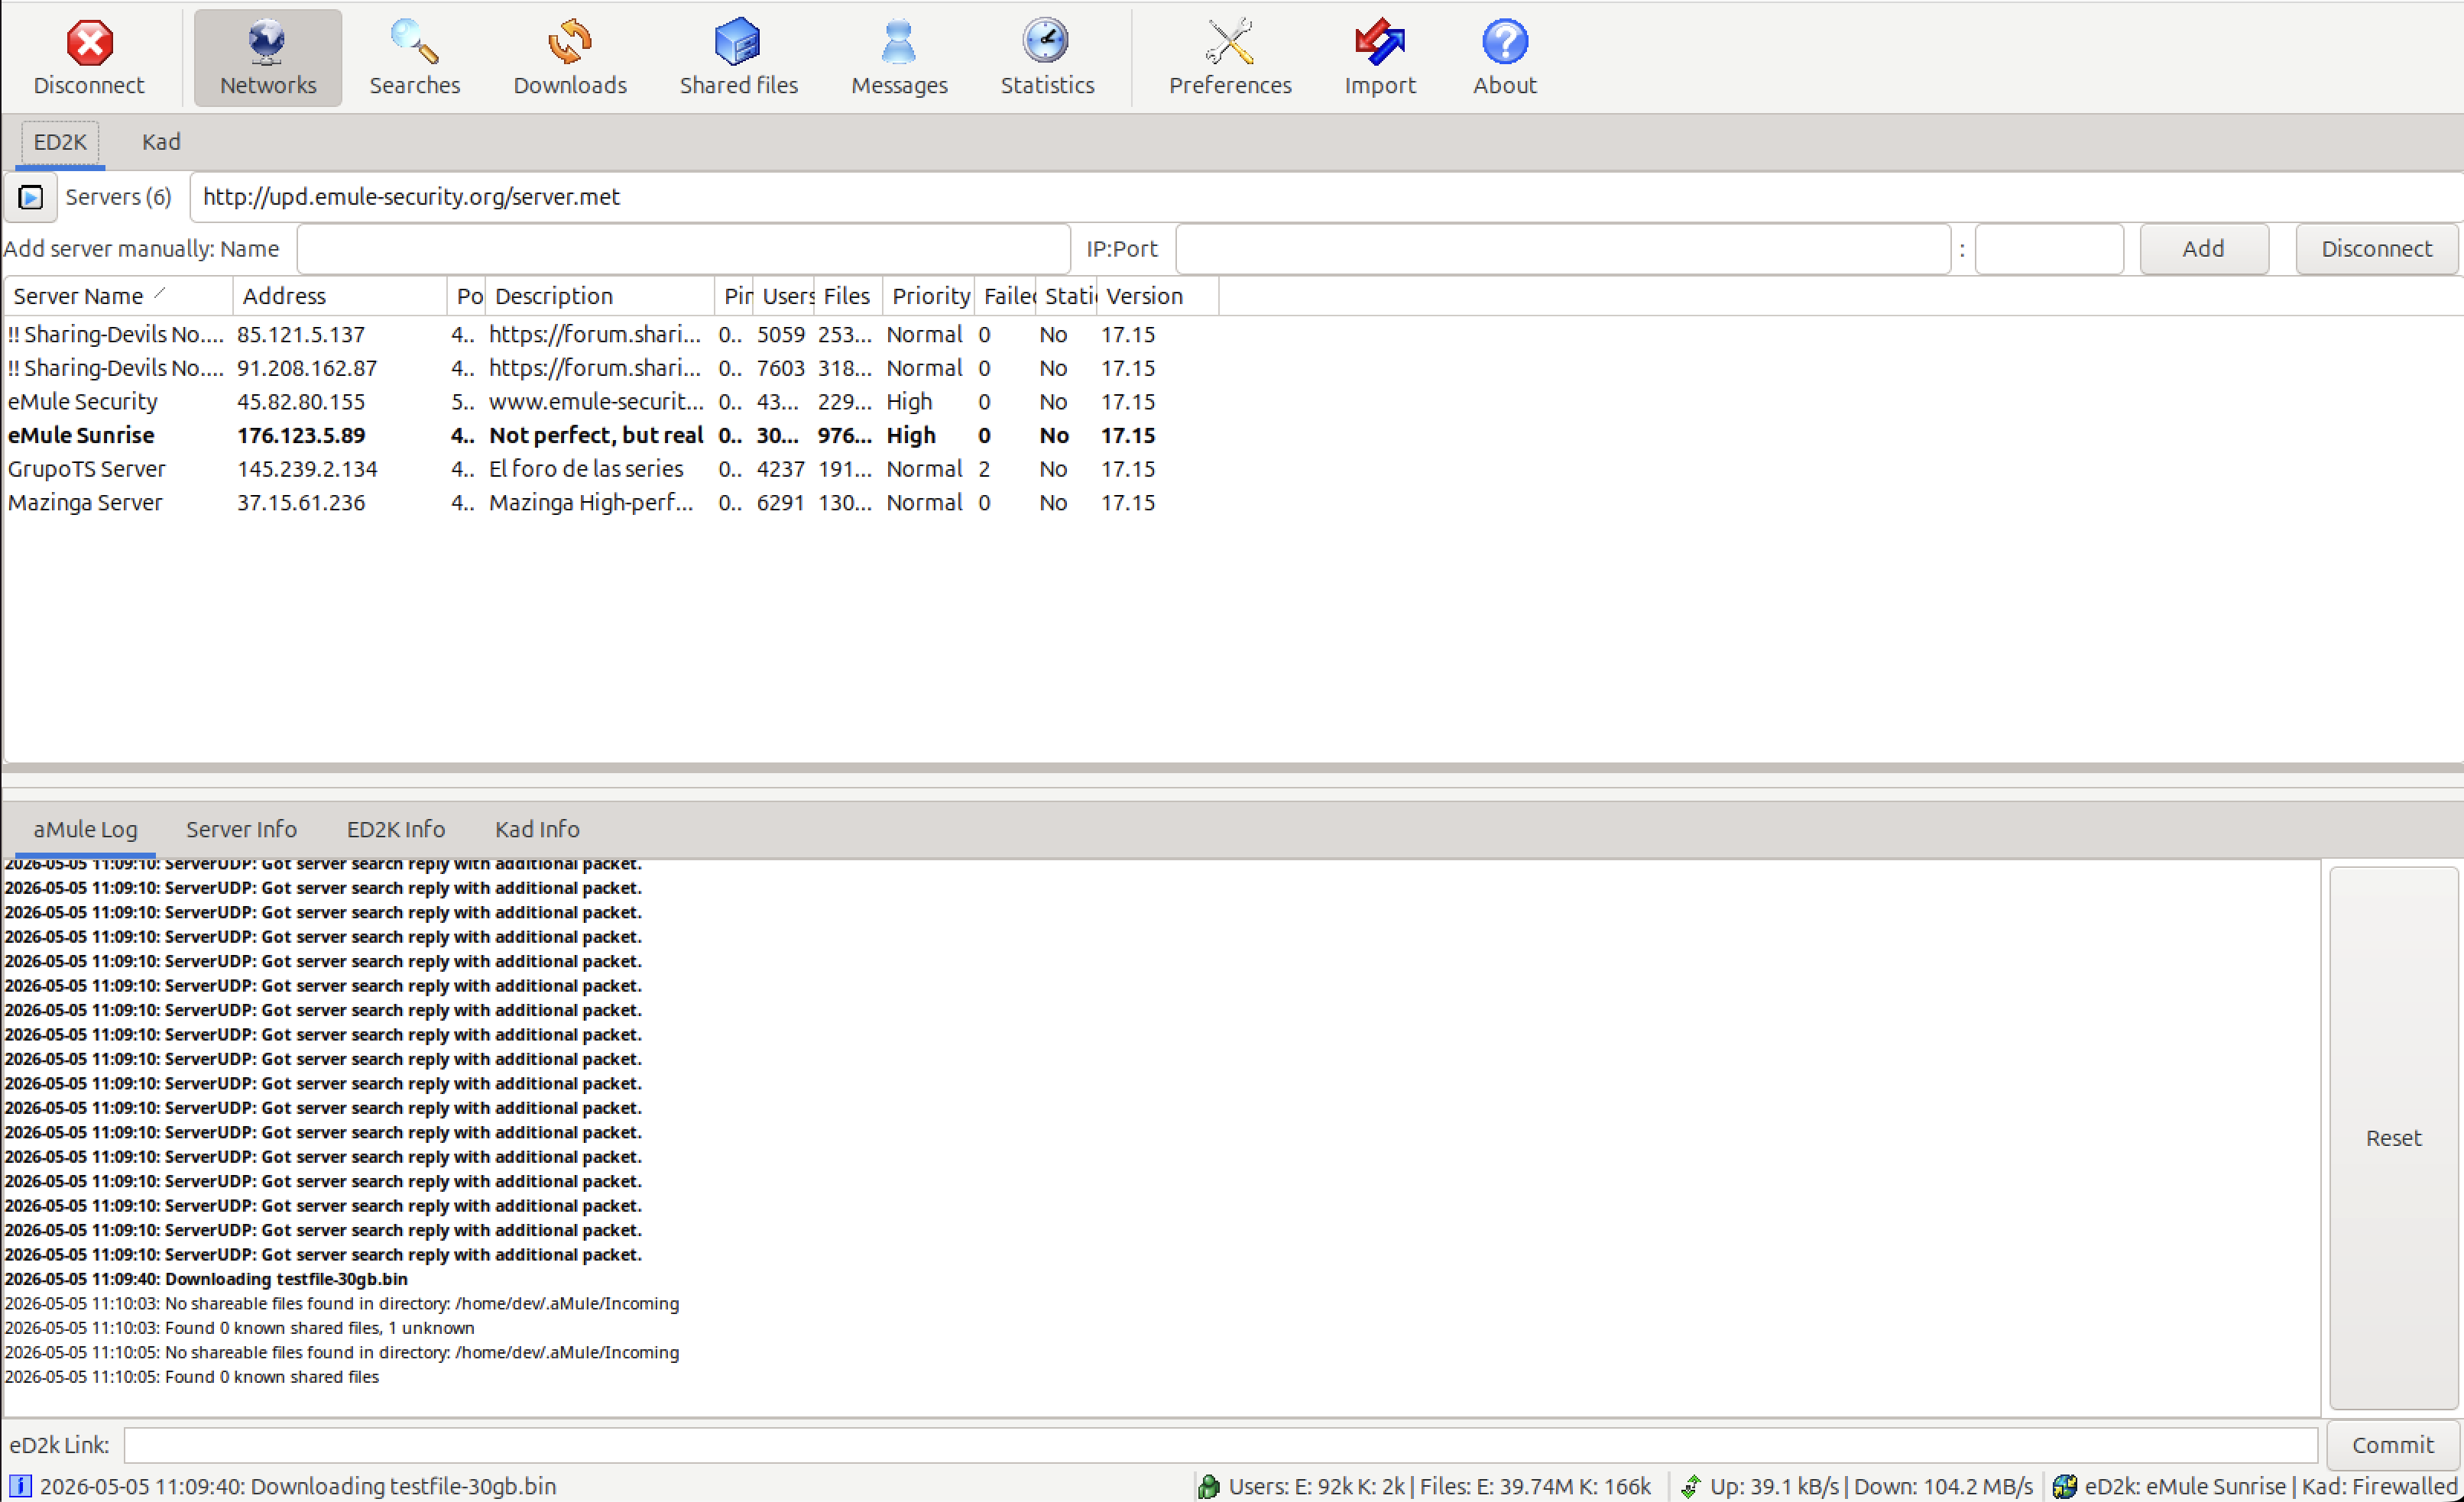Click the eD2k Link input field
Image resolution: width=2464 pixels, height=1502 pixels.
[x=1220, y=1444]
